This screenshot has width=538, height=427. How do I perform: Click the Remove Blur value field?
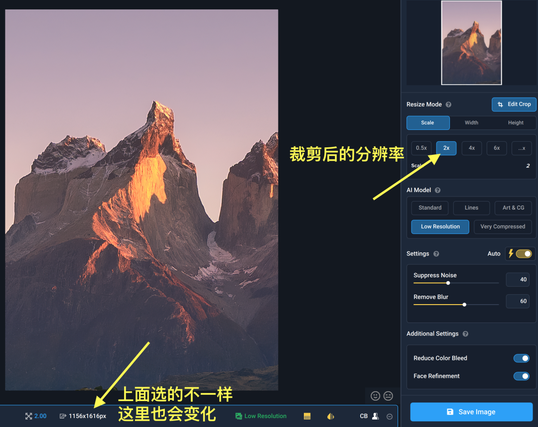click(x=518, y=301)
